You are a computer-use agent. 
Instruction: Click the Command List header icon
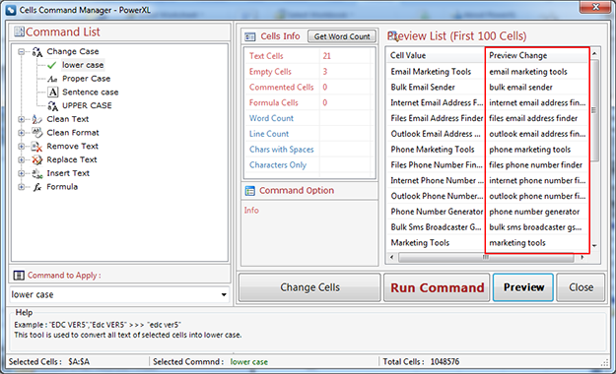point(20,31)
